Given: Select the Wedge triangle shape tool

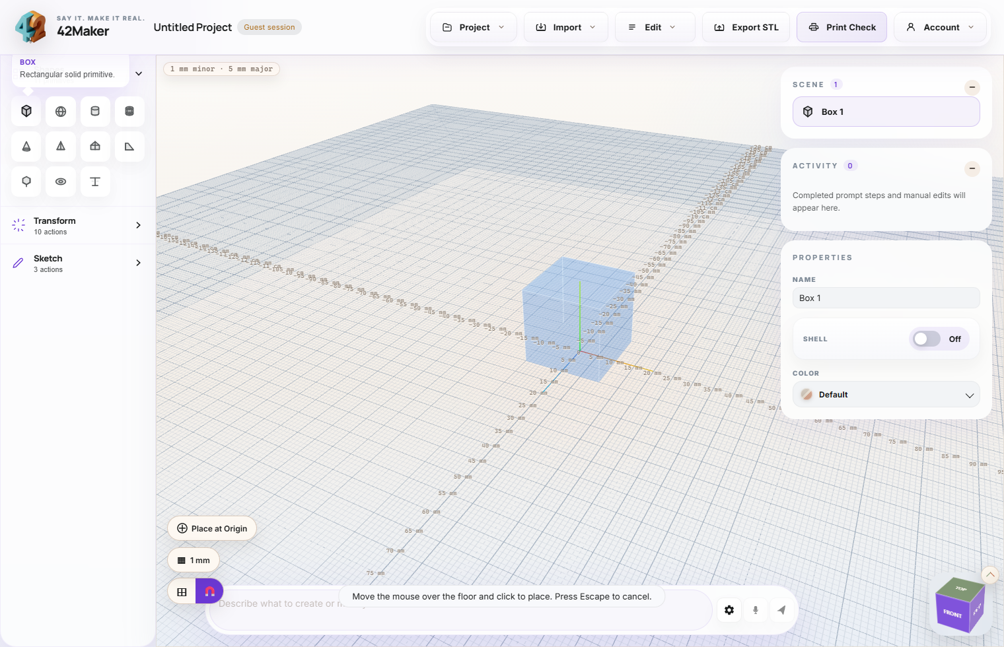Looking at the screenshot, I should point(129,146).
